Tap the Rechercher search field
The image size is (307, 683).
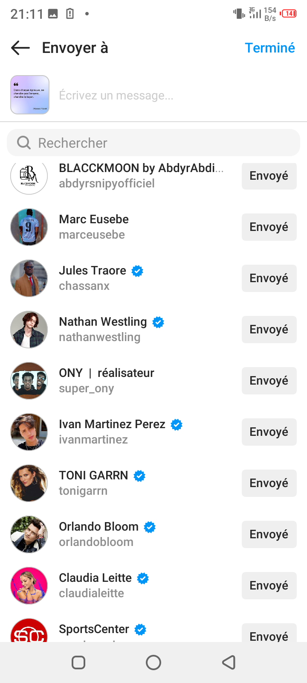pos(162,143)
